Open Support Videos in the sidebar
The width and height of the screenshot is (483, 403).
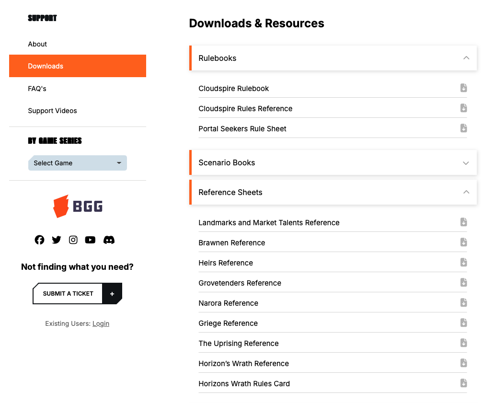pos(52,111)
